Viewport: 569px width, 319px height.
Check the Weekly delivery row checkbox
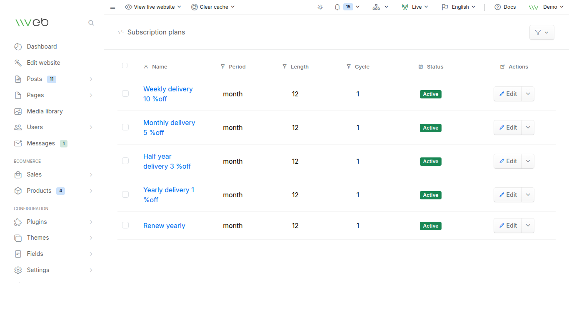pos(125,93)
